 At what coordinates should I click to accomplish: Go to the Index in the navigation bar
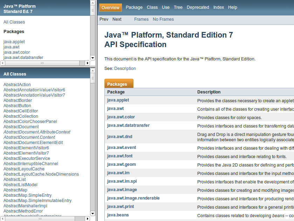pyautogui.click(x=219, y=7)
